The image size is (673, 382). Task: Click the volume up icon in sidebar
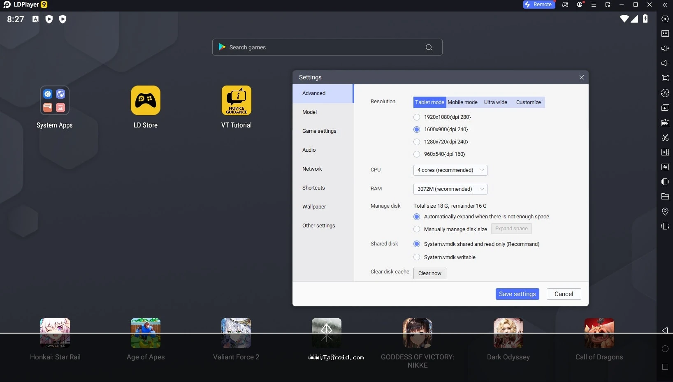coord(665,49)
